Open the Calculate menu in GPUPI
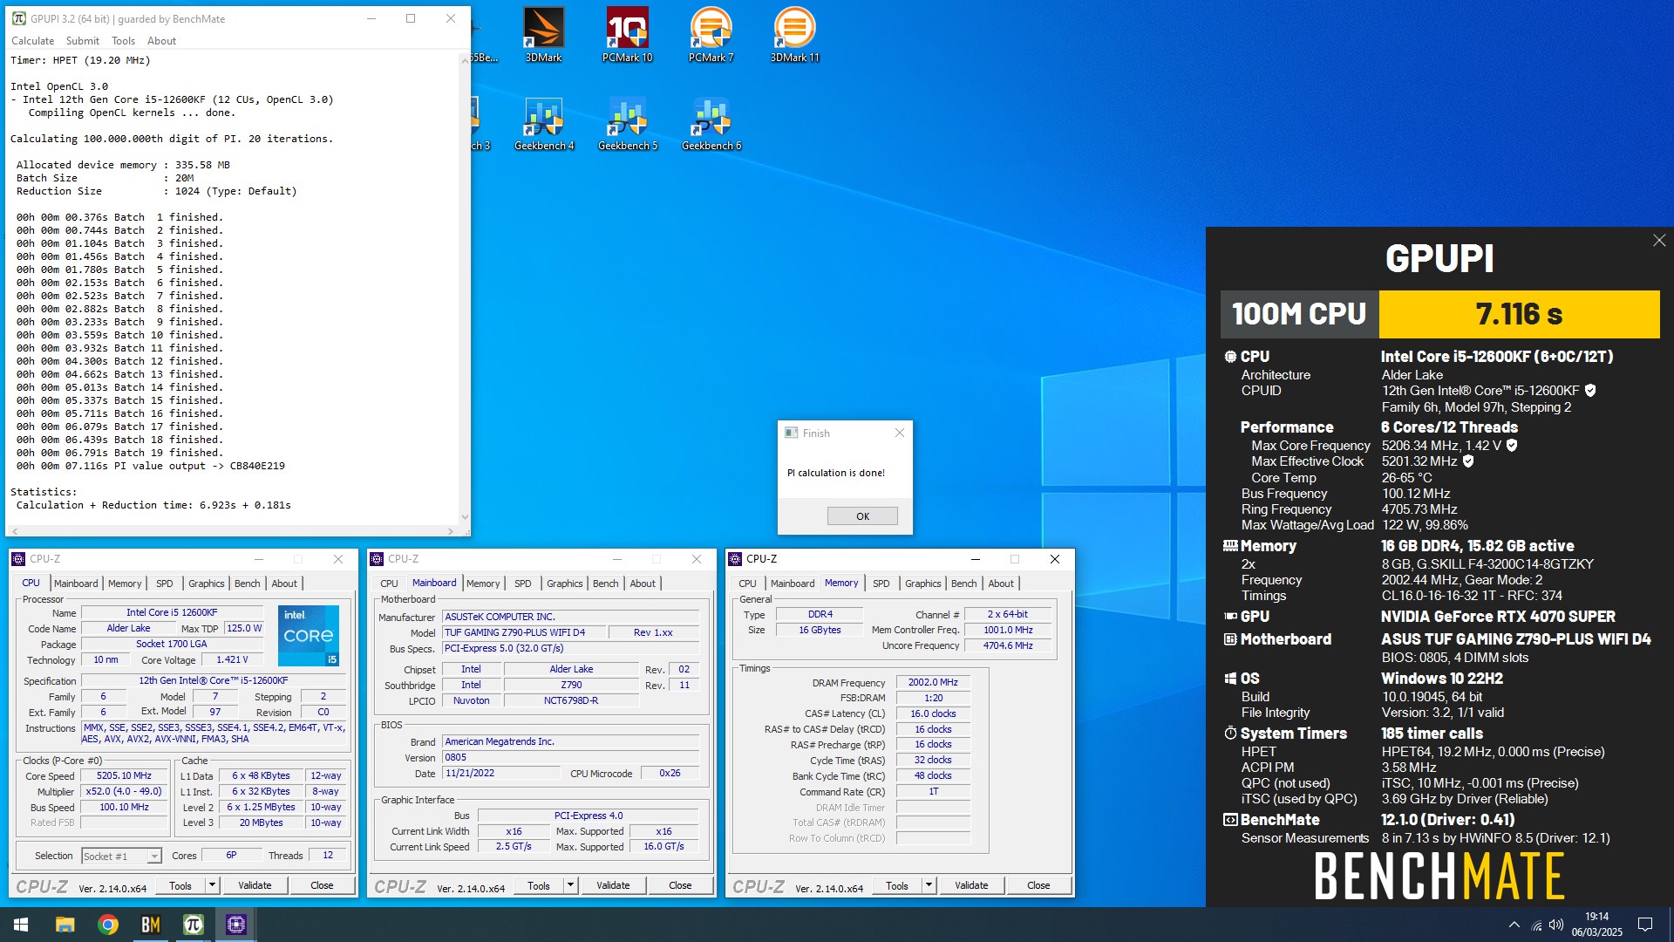Image resolution: width=1674 pixels, height=942 pixels. [x=33, y=41]
